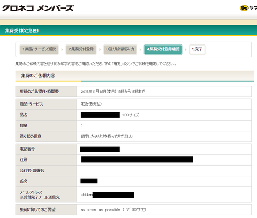Click the 送り状の用意 label
This screenshot has width=257, height=218.
(x=31, y=137)
